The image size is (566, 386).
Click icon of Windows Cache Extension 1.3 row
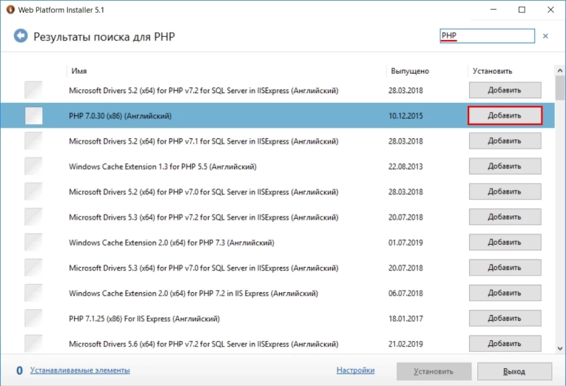(x=33, y=166)
